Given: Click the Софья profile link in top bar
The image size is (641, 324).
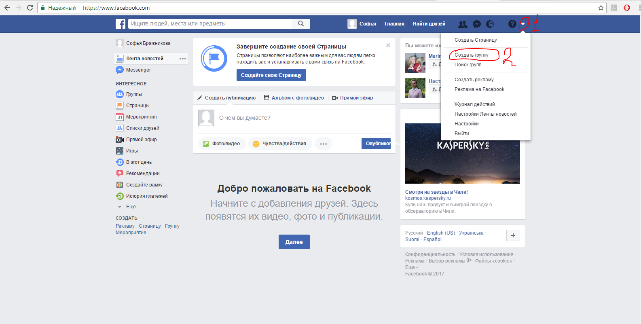Looking at the screenshot, I should click(x=362, y=24).
